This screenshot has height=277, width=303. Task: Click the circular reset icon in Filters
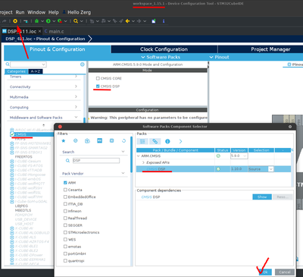(x=123, y=140)
